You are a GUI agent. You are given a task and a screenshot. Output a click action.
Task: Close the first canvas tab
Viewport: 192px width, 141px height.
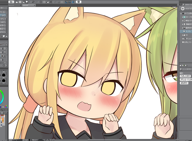click(x=21, y=5)
